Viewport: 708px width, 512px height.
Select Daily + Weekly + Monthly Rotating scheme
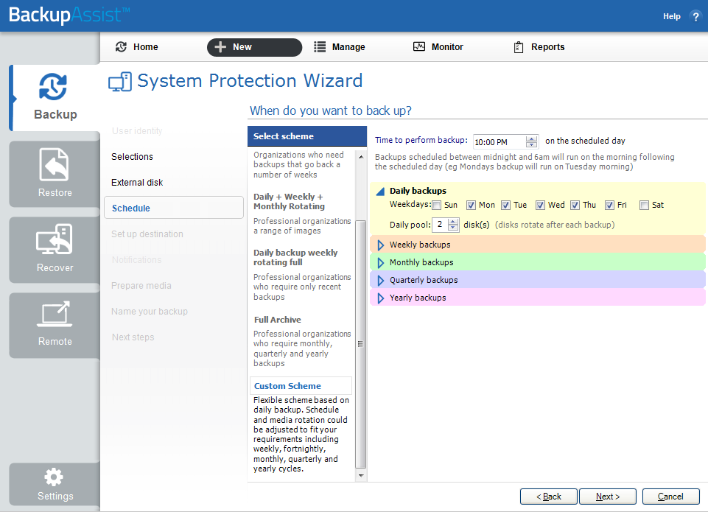pyautogui.click(x=289, y=201)
